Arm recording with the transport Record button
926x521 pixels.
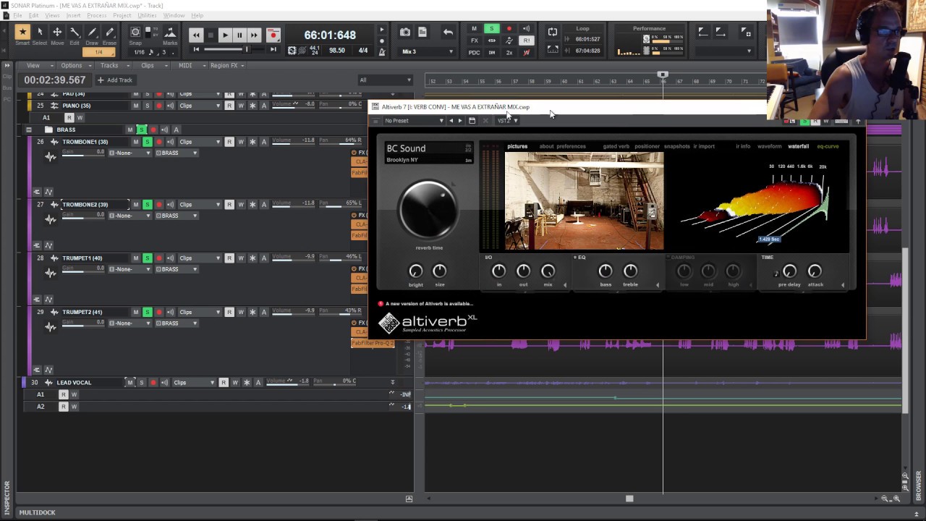tap(273, 35)
